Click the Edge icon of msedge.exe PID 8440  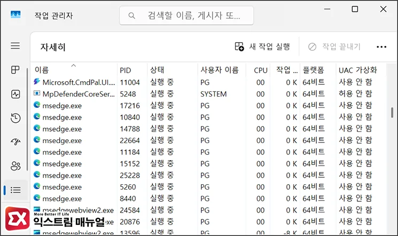pyautogui.click(x=37, y=198)
